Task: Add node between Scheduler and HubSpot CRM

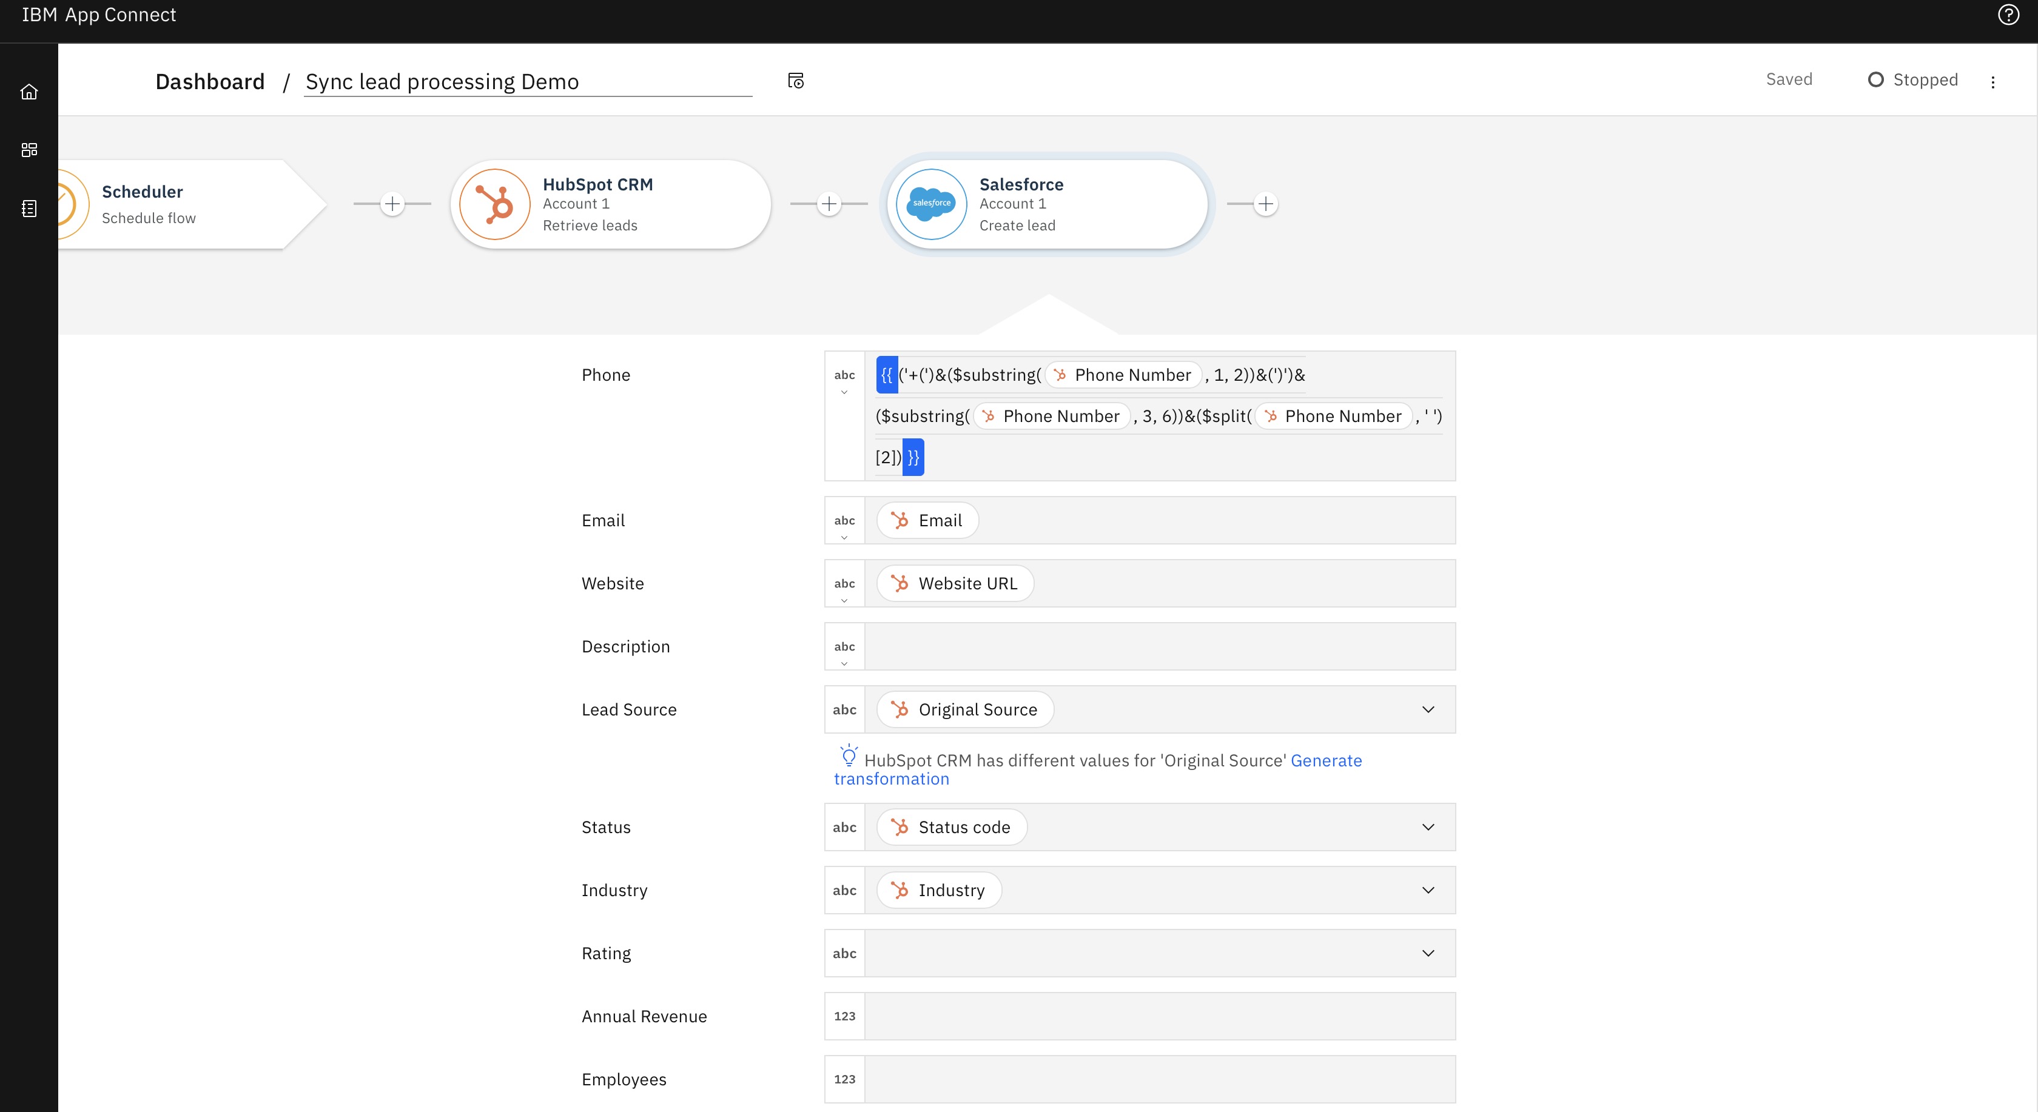Action: tap(392, 204)
